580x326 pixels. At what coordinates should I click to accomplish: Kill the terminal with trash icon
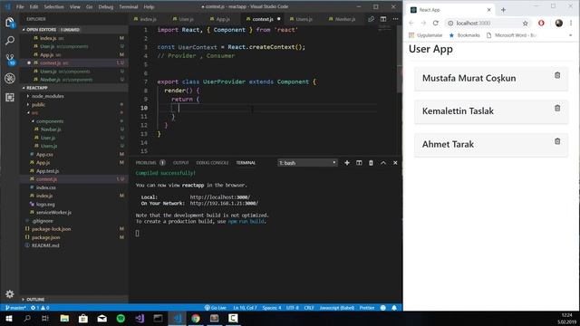pos(371,163)
